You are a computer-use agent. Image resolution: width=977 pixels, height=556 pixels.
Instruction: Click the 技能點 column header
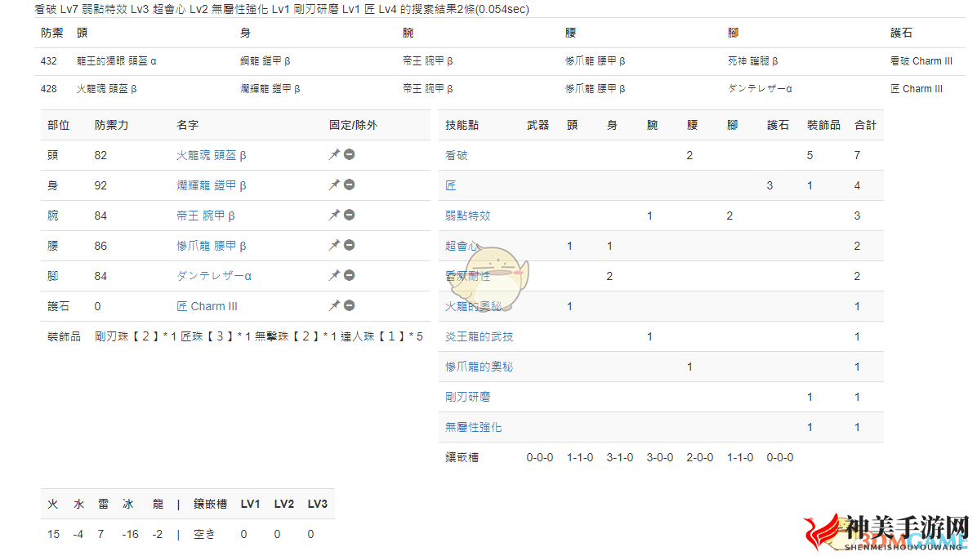462,125
